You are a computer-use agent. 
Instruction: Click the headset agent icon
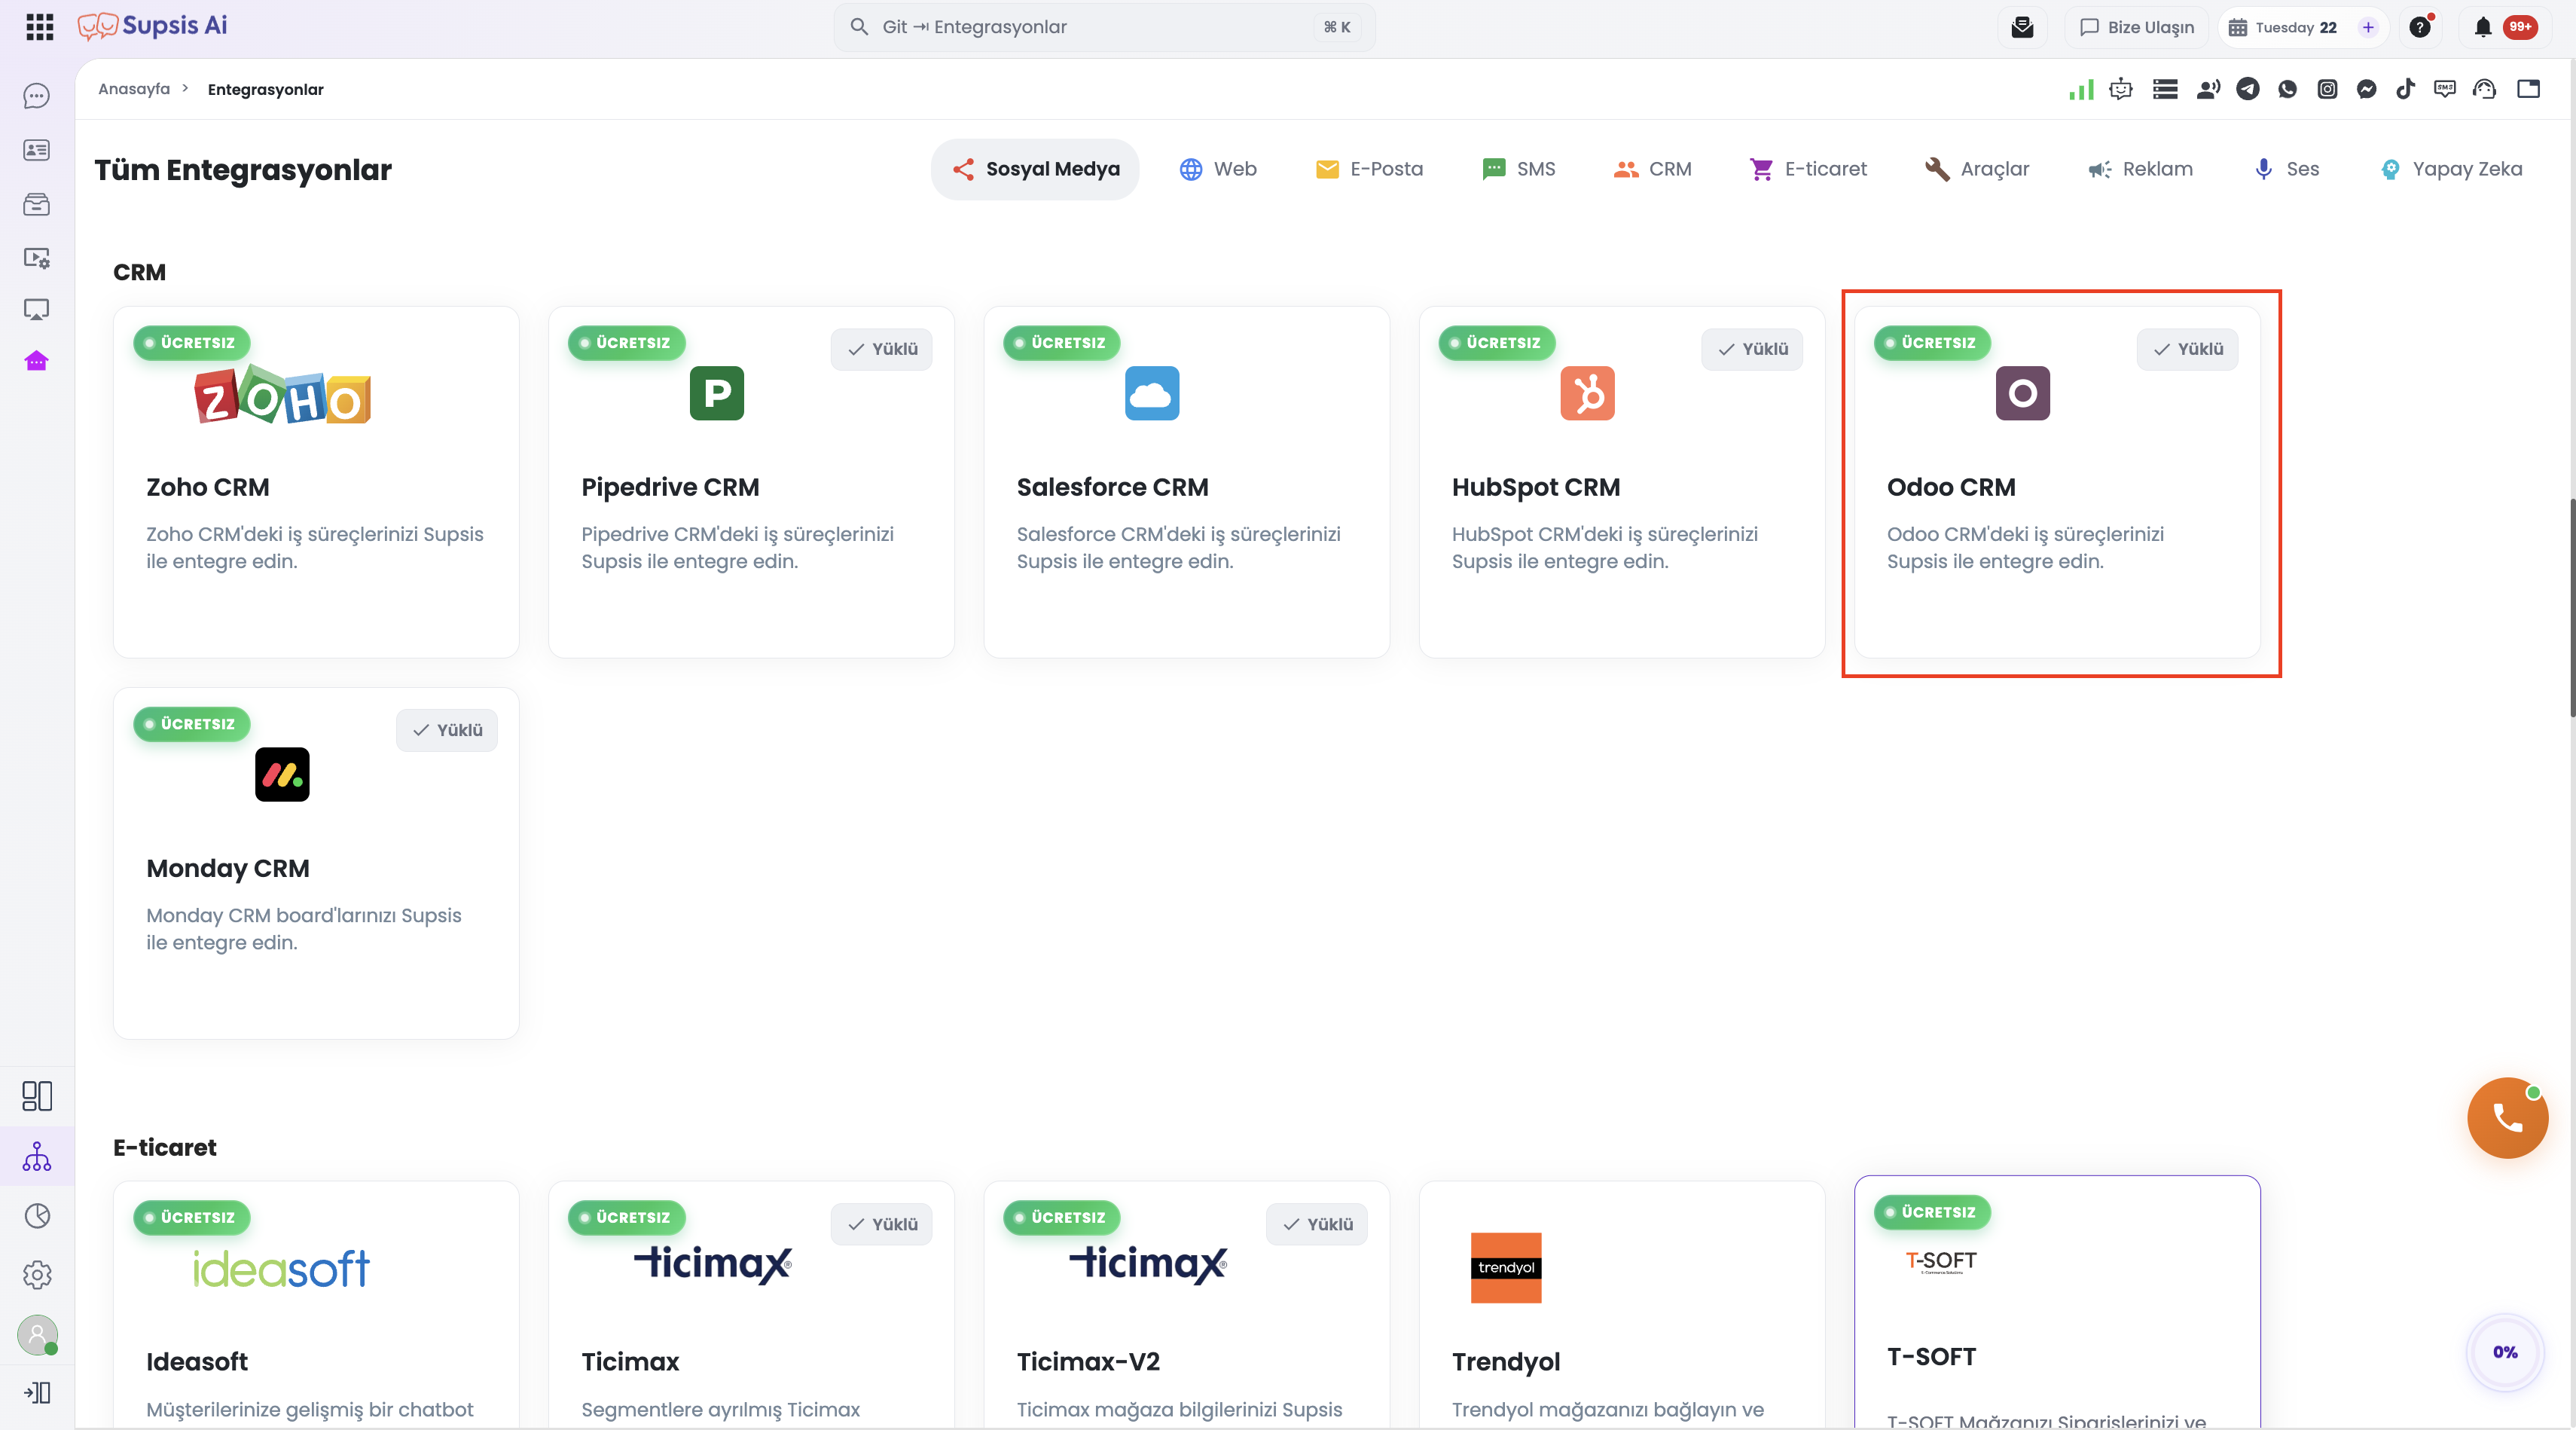(x=2484, y=89)
